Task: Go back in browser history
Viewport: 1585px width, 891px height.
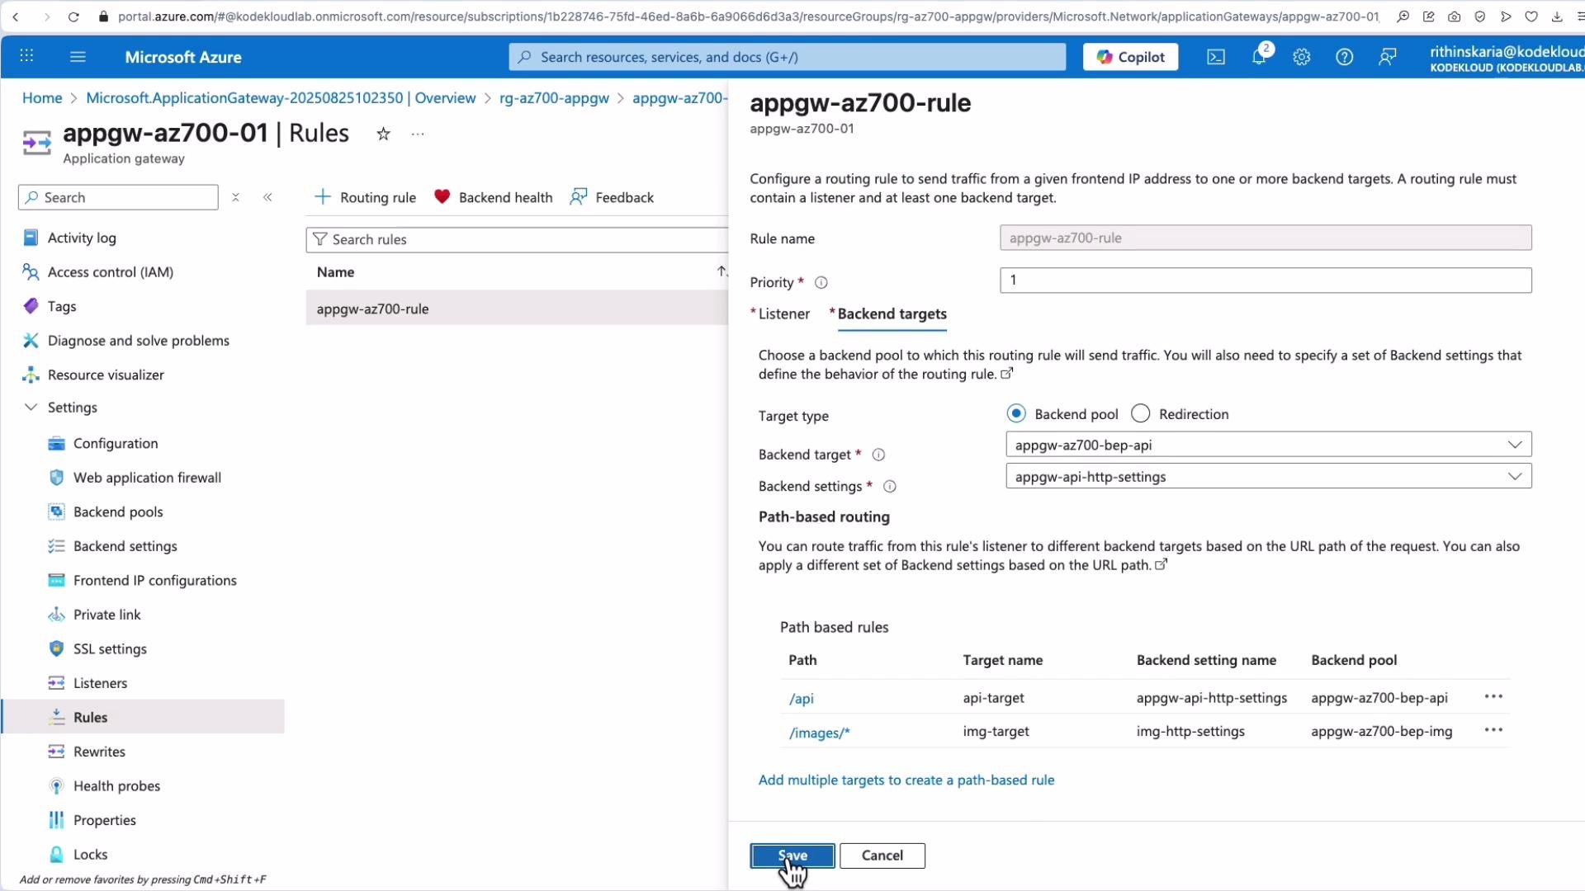Action: 16,16
